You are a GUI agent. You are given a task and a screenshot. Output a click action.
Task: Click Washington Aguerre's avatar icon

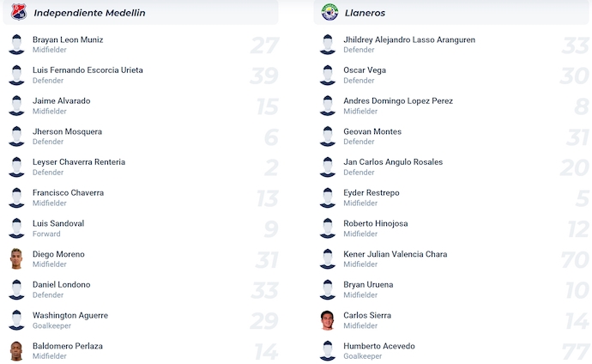[16, 320]
